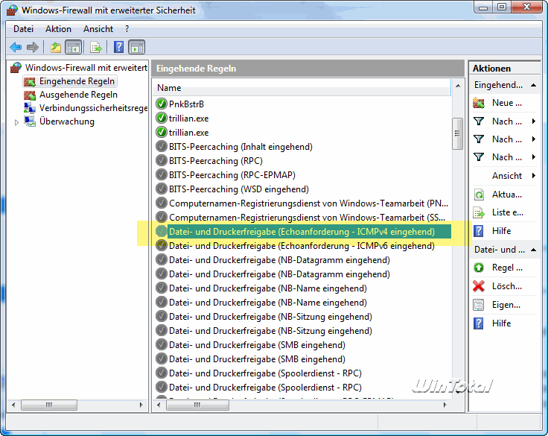The width and height of the screenshot is (548, 436).
Task: Open the first Nach filter submenu arrow
Action: coord(534,121)
